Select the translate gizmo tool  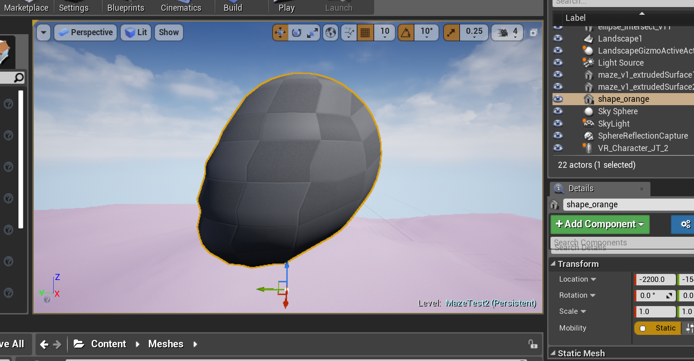[280, 32]
